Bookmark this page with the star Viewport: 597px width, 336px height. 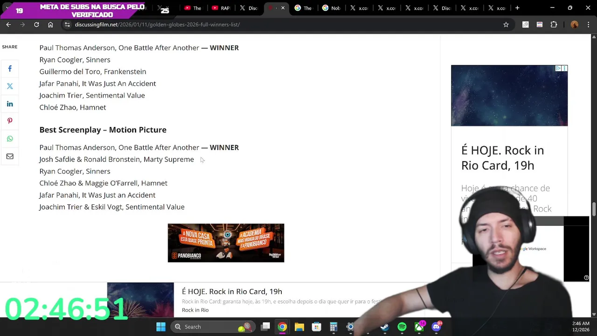(x=506, y=24)
